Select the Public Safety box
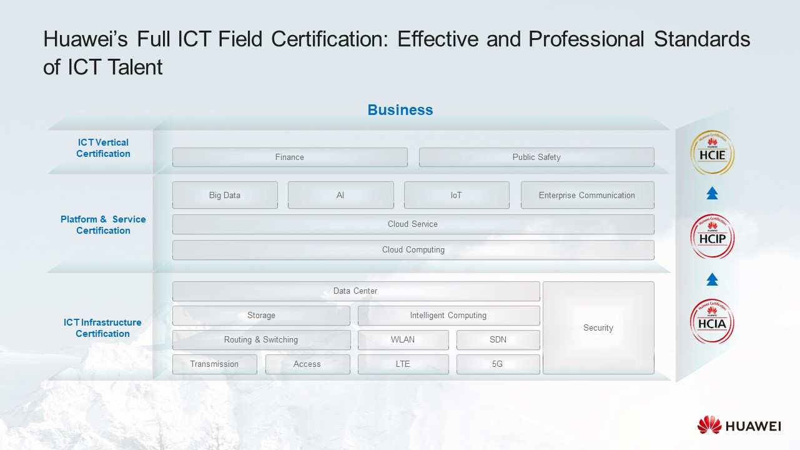 [536, 157]
